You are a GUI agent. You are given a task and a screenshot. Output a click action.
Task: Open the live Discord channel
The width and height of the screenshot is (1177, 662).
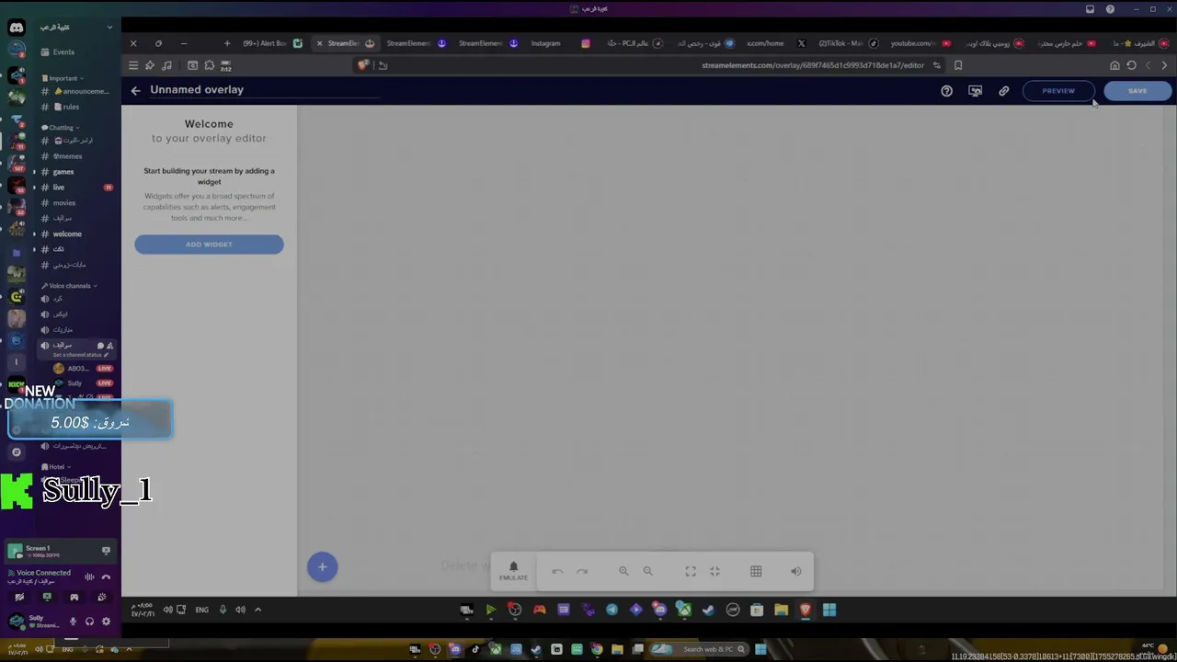[59, 188]
